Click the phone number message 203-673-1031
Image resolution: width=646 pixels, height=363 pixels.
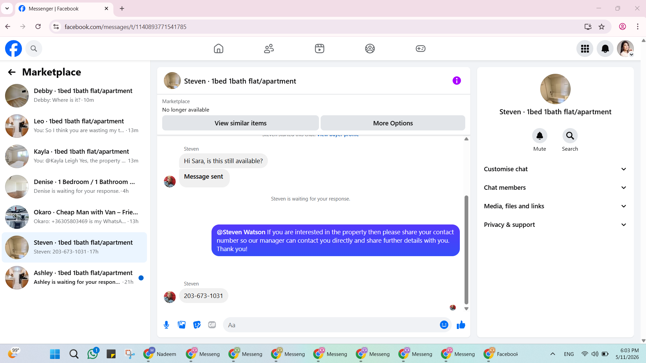pyautogui.click(x=203, y=296)
